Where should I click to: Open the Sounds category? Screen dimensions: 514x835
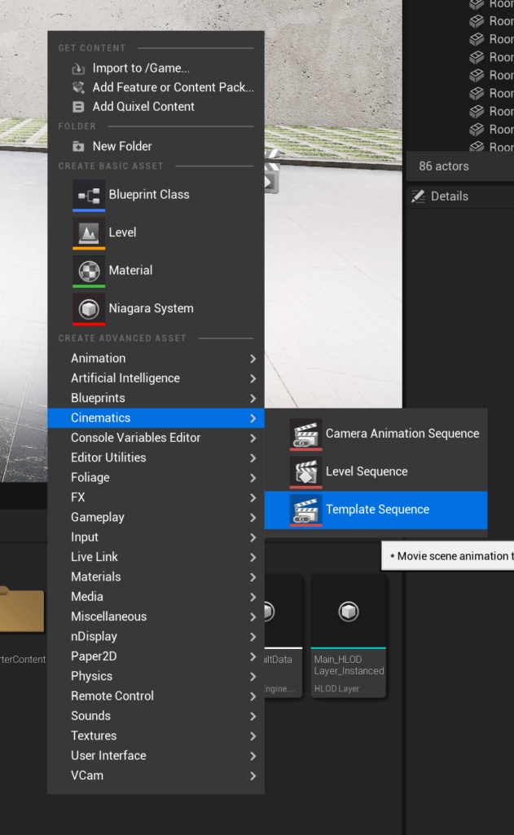coord(156,716)
